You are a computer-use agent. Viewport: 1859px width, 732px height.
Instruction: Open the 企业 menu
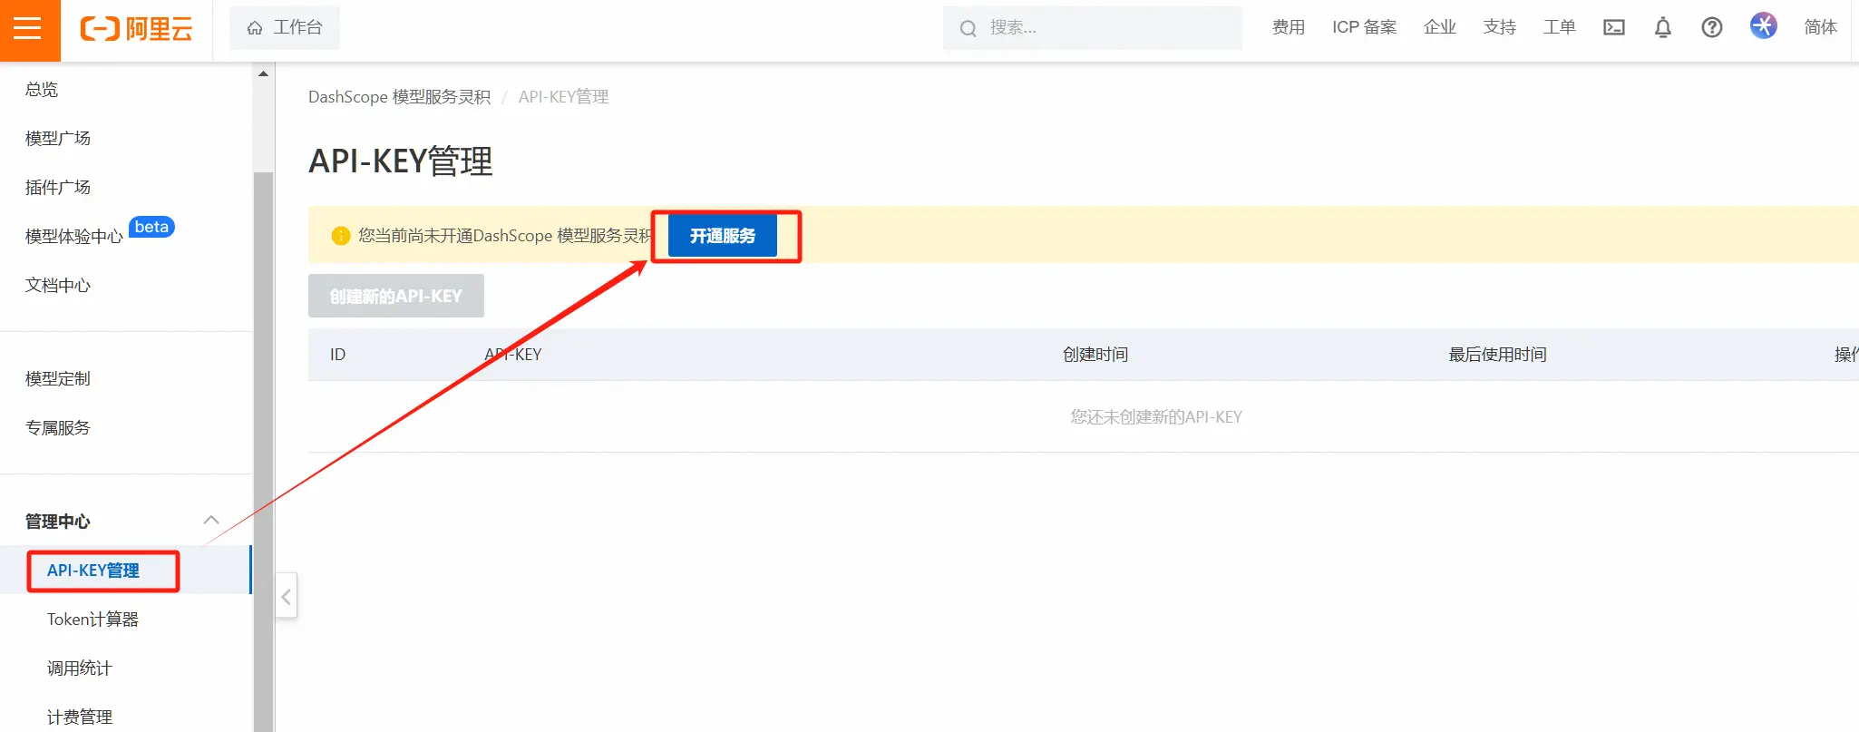click(1440, 27)
